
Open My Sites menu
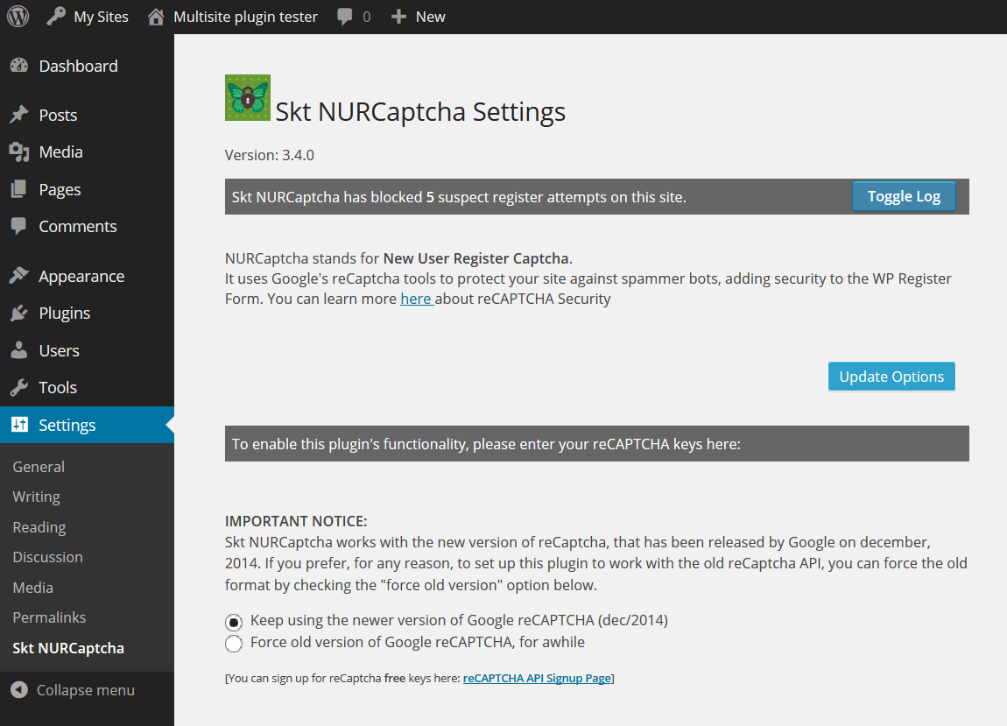click(101, 17)
